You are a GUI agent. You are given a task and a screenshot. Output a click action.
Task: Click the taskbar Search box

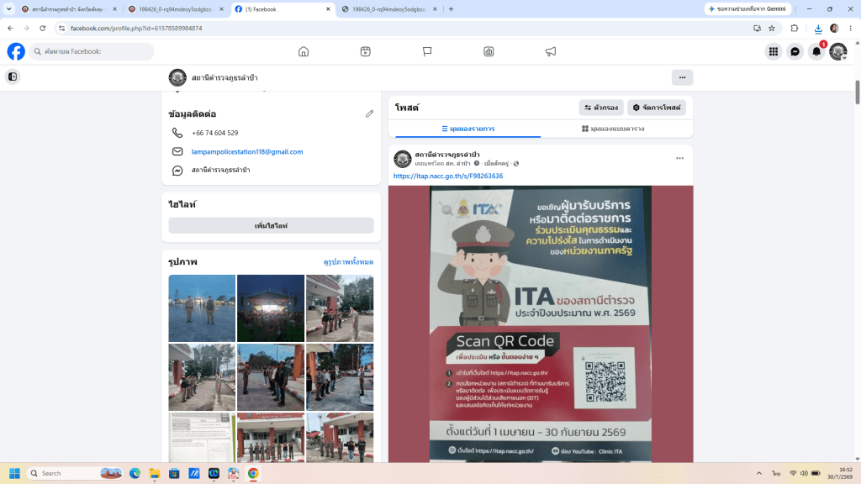[x=75, y=473]
